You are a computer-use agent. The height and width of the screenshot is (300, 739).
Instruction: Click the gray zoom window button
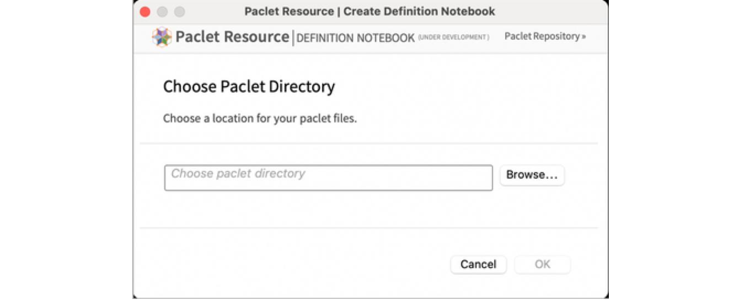180,12
